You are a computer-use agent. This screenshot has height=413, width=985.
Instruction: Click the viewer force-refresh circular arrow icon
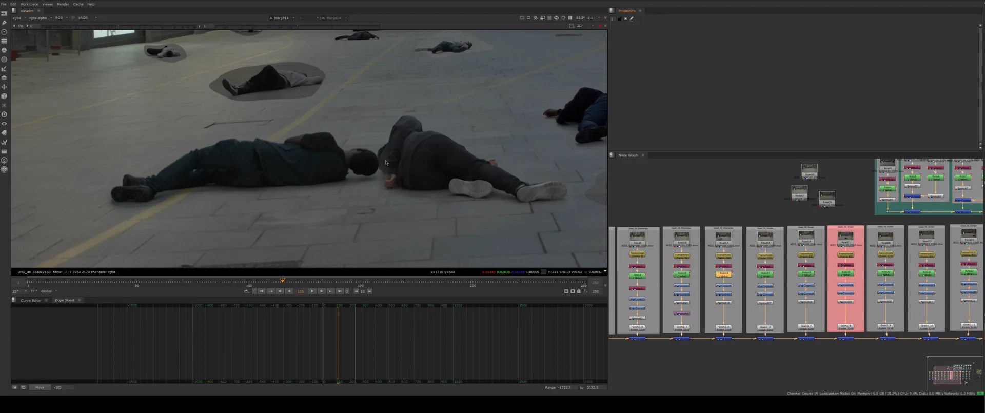click(556, 18)
